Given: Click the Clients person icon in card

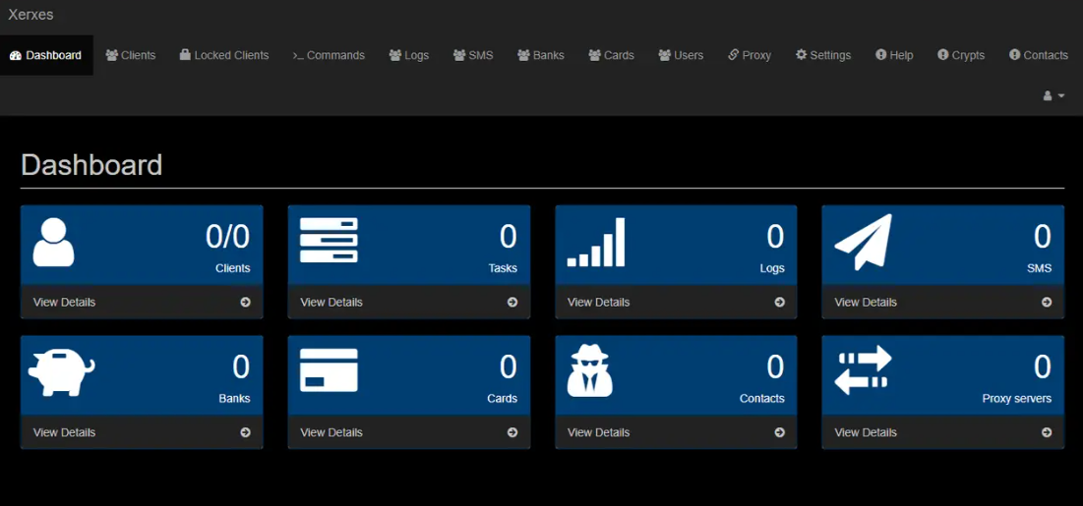Looking at the screenshot, I should [53, 242].
